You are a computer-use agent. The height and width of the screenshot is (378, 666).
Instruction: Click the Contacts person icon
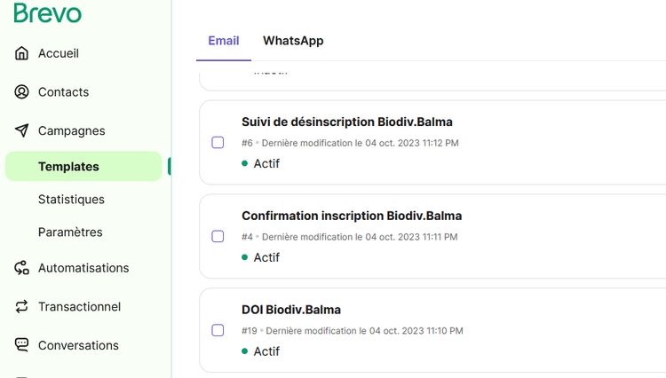coord(22,92)
